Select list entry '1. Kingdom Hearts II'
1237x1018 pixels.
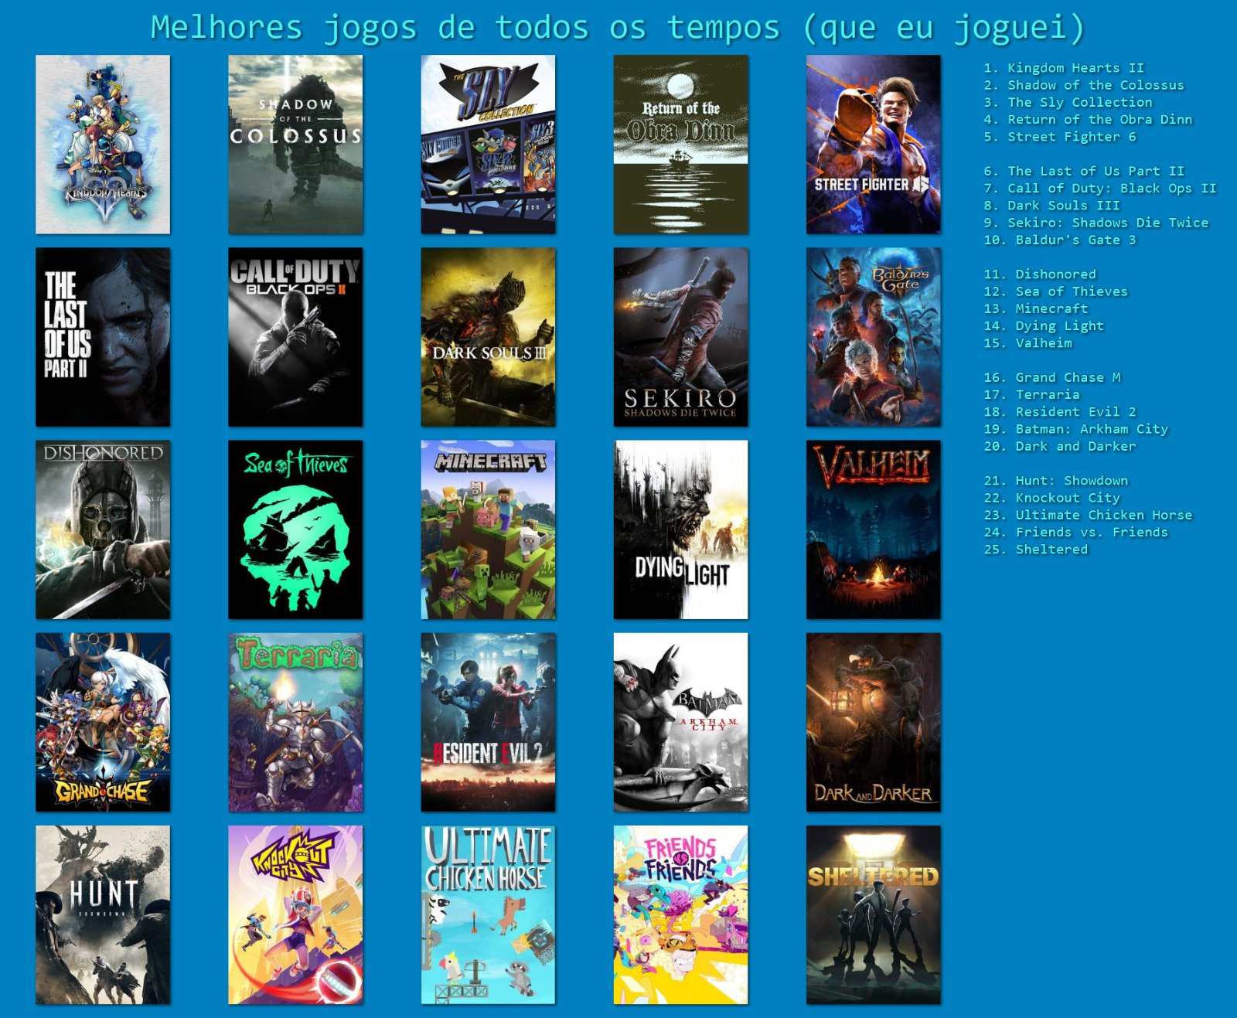[1064, 68]
